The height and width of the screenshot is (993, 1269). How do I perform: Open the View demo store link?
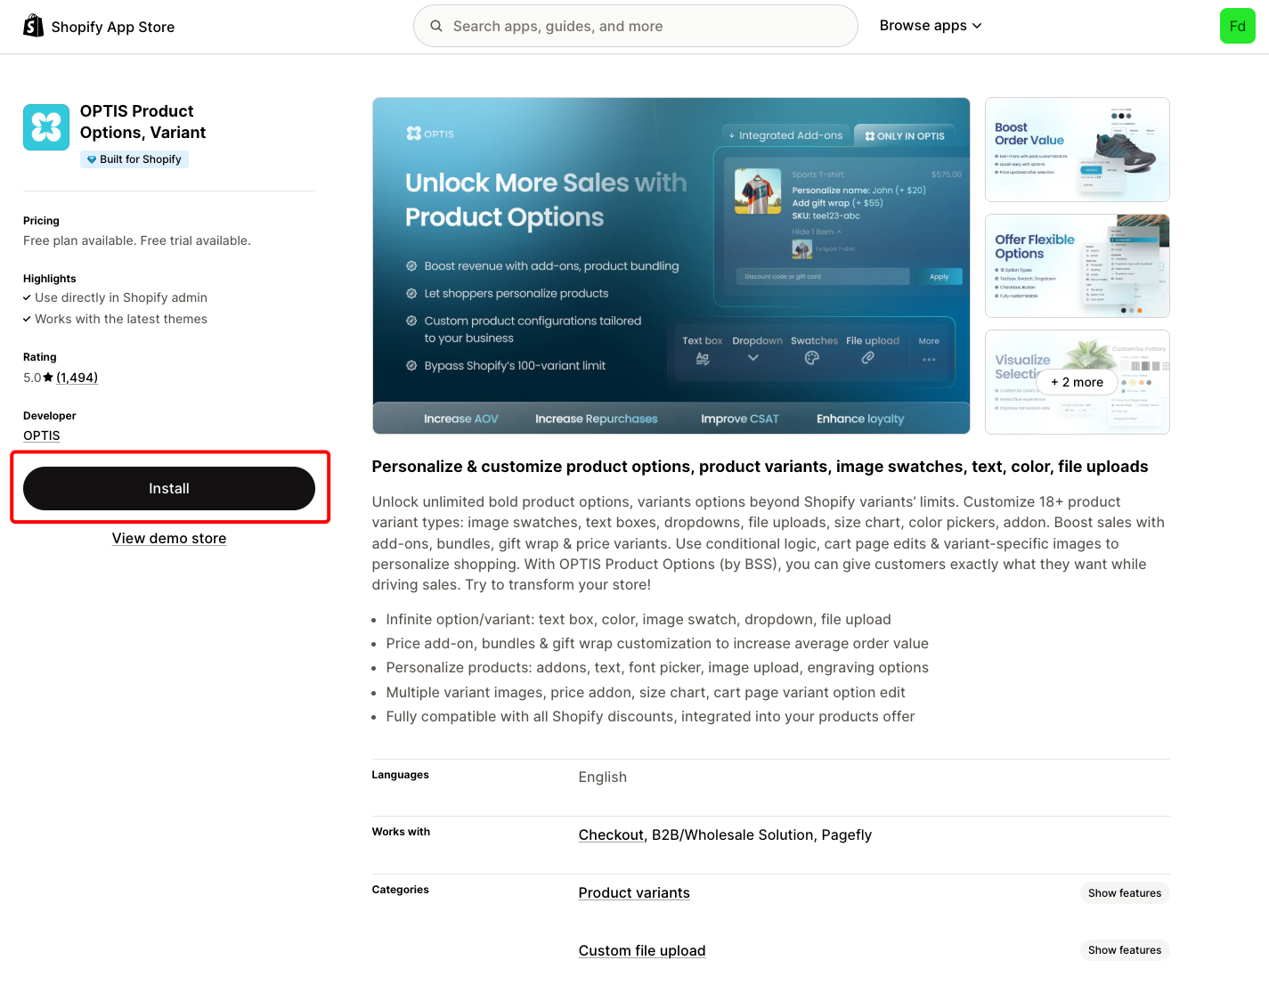(x=169, y=538)
